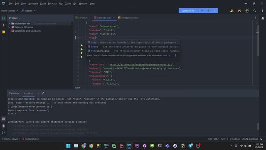266x150 pixels.
Task: Open editor tabs options kebab menu
Action: coord(256,17)
